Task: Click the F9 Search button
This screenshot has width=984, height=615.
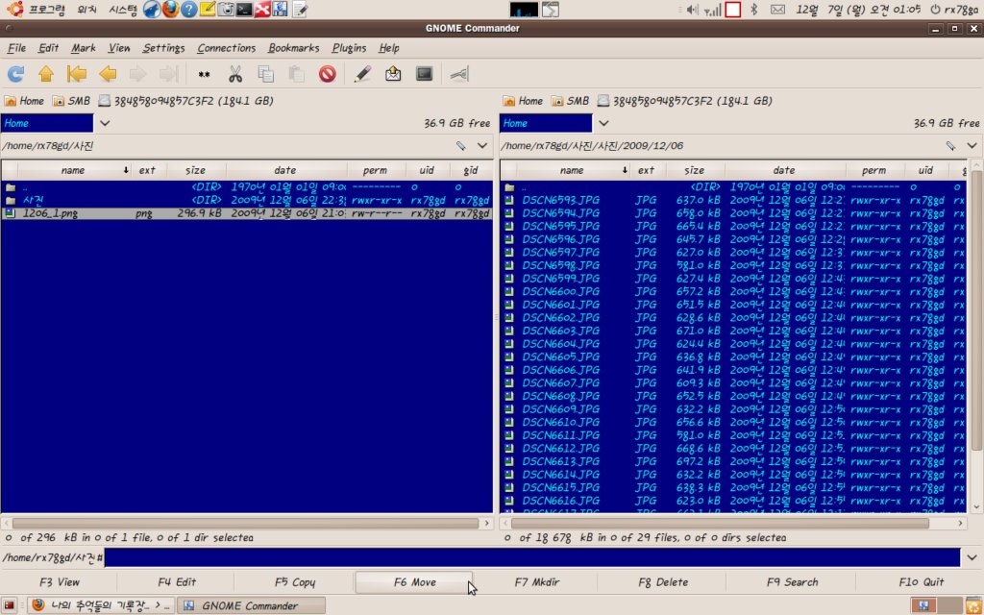Action: 792,582
